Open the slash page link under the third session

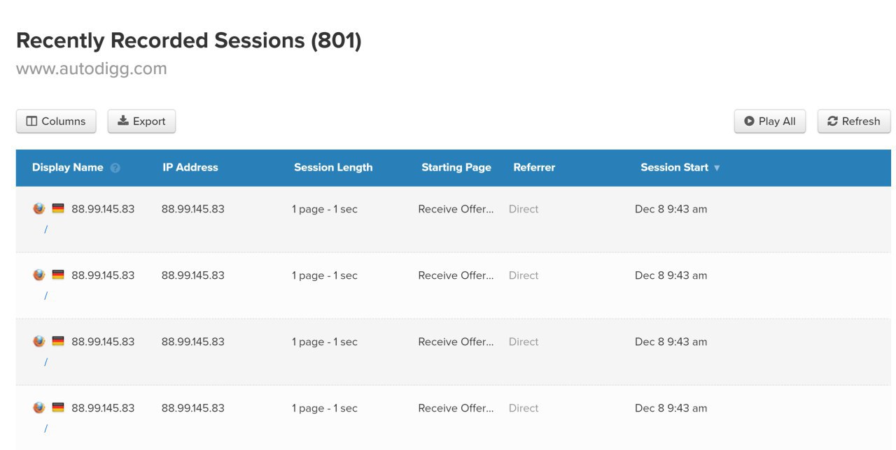(x=45, y=362)
